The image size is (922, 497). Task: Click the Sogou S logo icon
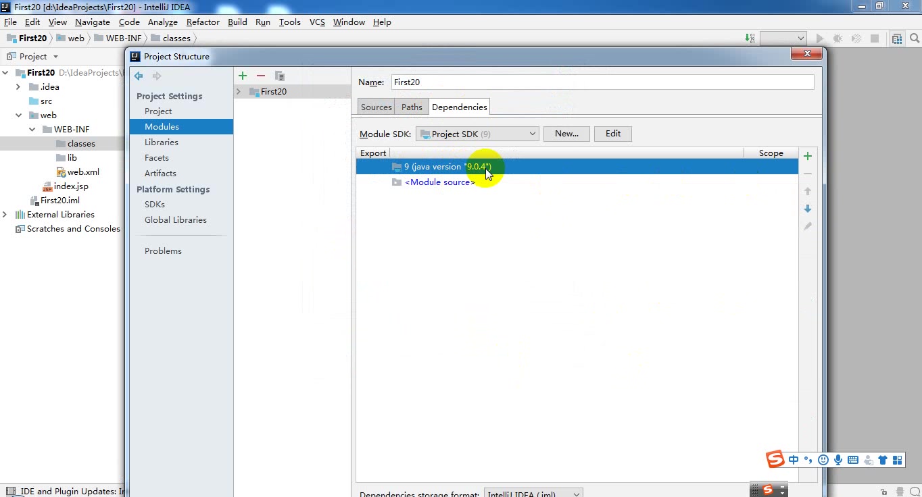(x=775, y=459)
